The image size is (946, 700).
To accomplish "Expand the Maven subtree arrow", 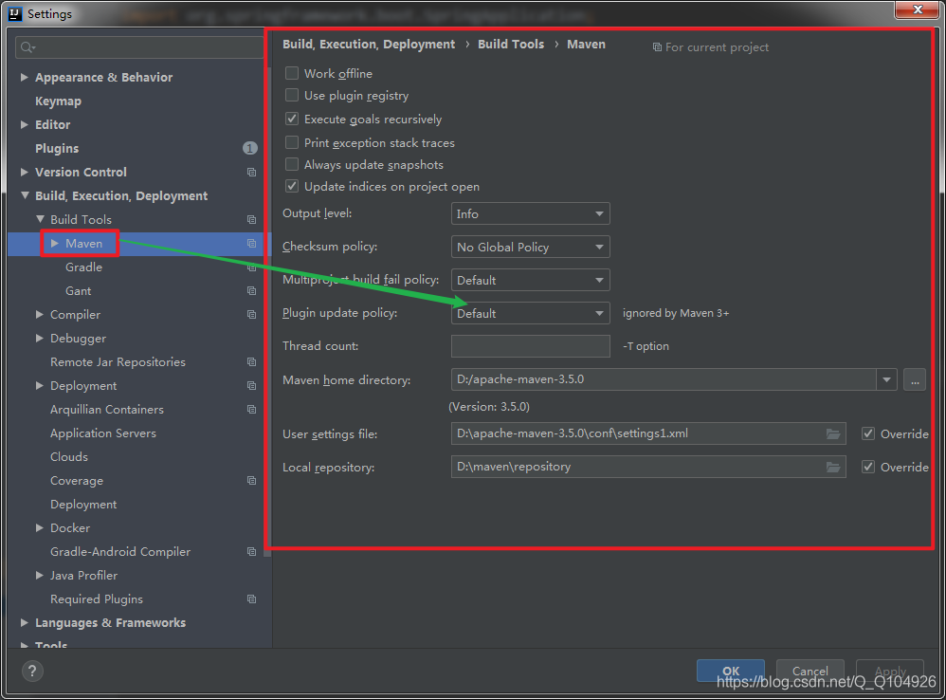I will click(55, 243).
